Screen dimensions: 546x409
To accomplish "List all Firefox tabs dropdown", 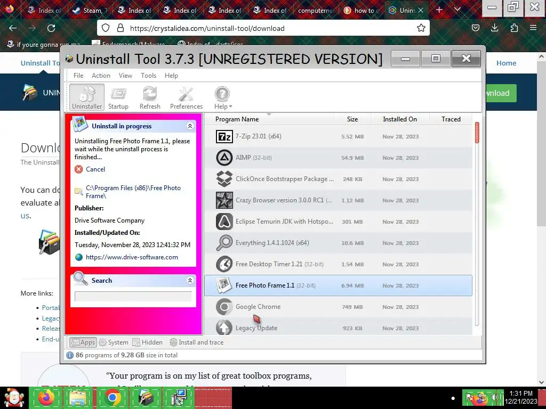I will pyautogui.click(x=457, y=10).
